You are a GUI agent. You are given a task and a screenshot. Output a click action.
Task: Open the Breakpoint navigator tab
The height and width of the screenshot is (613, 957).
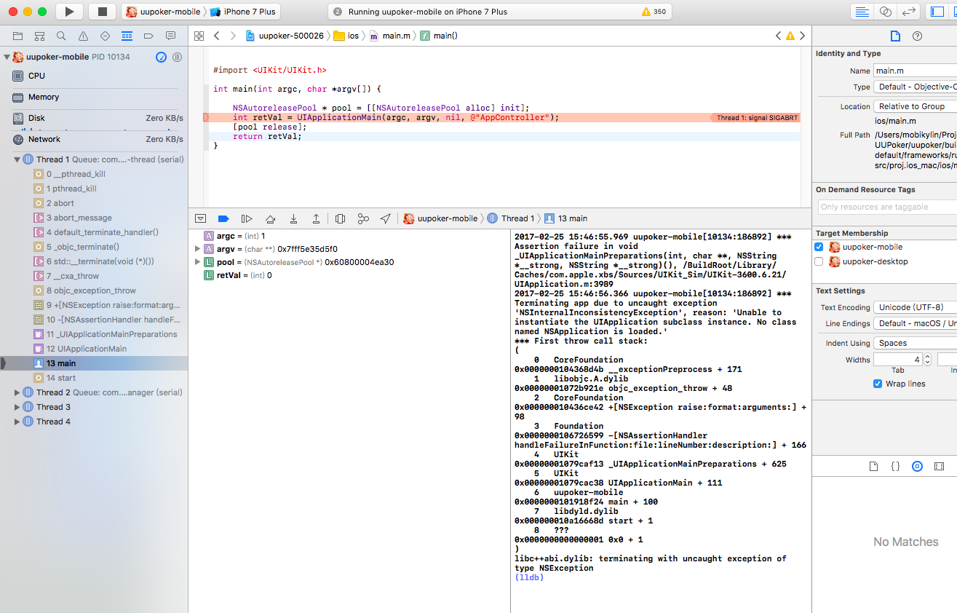coord(148,36)
